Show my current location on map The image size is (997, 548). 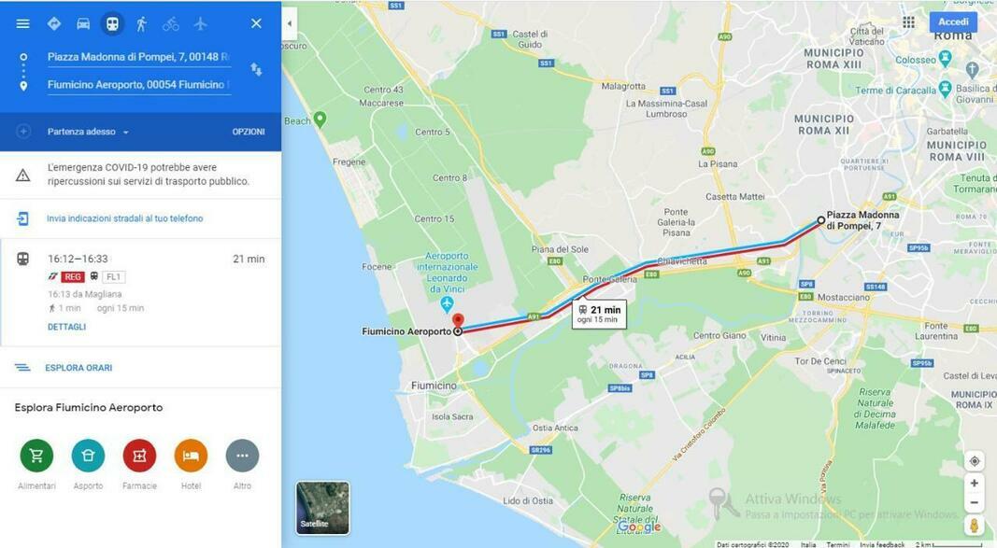(x=974, y=461)
